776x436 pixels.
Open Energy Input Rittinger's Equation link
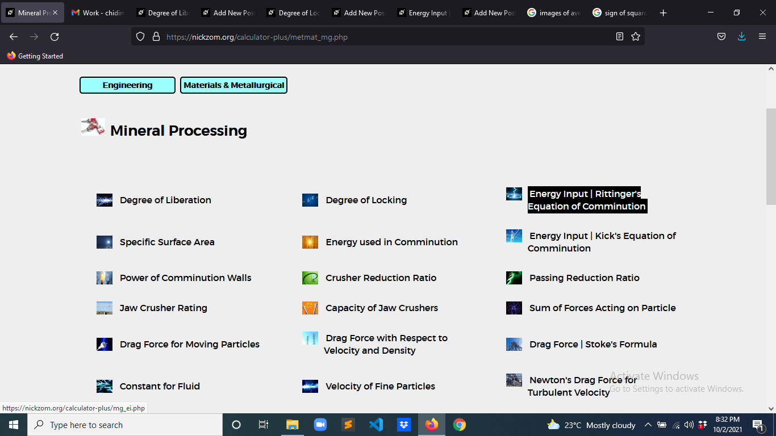click(x=587, y=200)
